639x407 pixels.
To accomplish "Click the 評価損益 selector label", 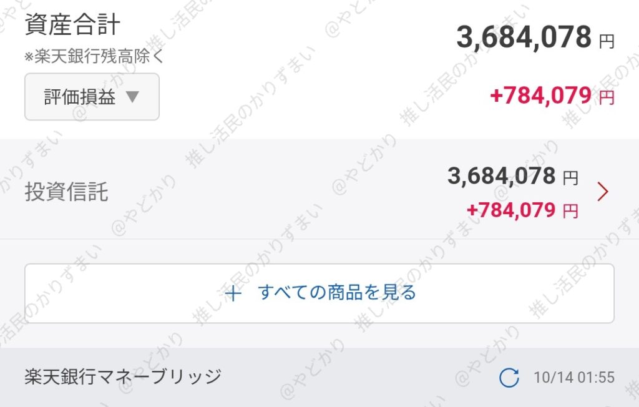I will [x=80, y=97].
